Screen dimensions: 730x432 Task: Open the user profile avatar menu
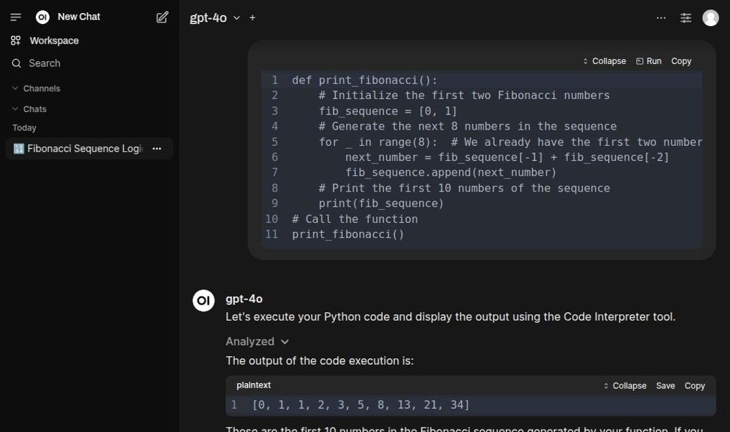point(710,18)
